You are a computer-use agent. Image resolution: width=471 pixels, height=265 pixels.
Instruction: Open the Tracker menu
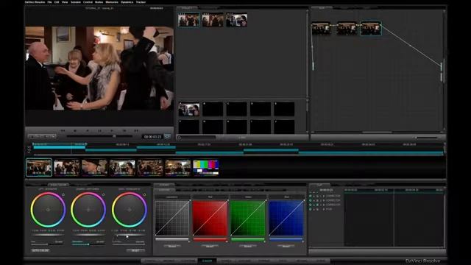tap(141, 2)
